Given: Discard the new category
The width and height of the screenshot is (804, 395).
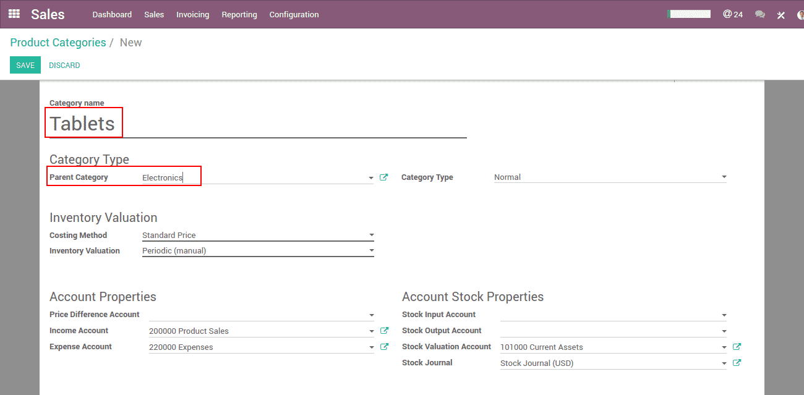Looking at the screenshot, I should point(64,65).
